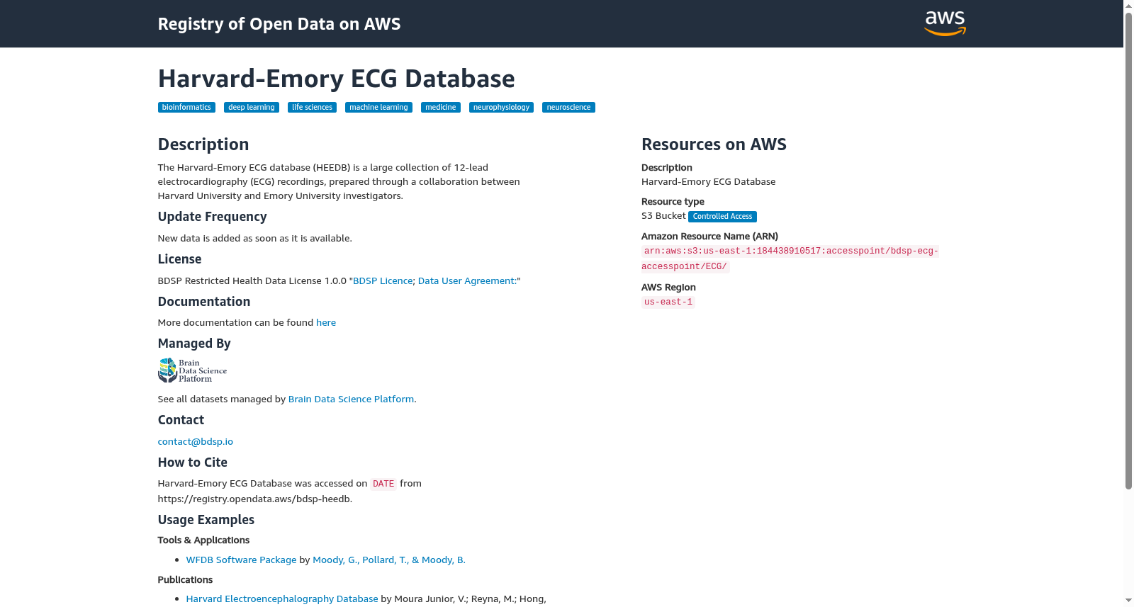The height and width of the screenshot is (607, 1134).
Task: Click the ARN access point code text
Action: point(790,259)
